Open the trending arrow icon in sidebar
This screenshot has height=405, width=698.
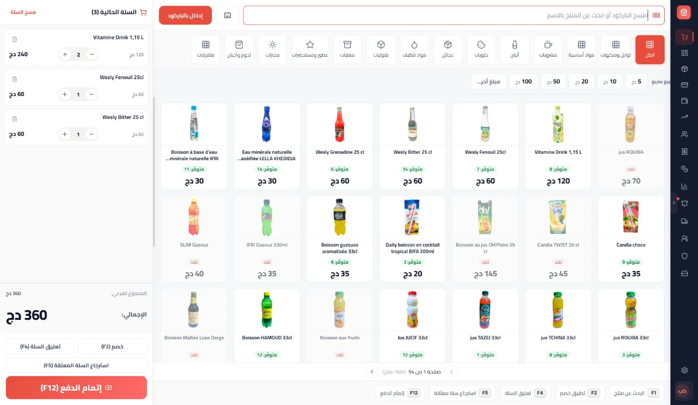684,117
